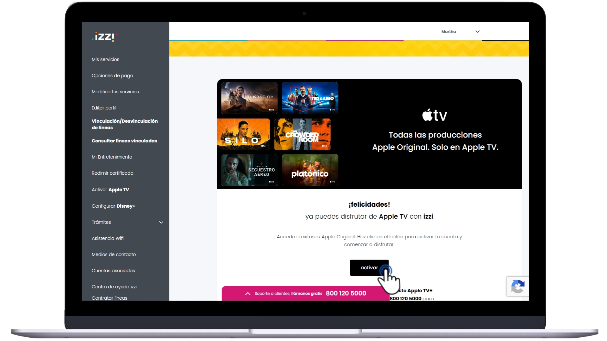Image resolution: width=607 pixels, height=341 pixels.
Task: Open Mis servicios in sidebar
Action: [x=105, y=59]
